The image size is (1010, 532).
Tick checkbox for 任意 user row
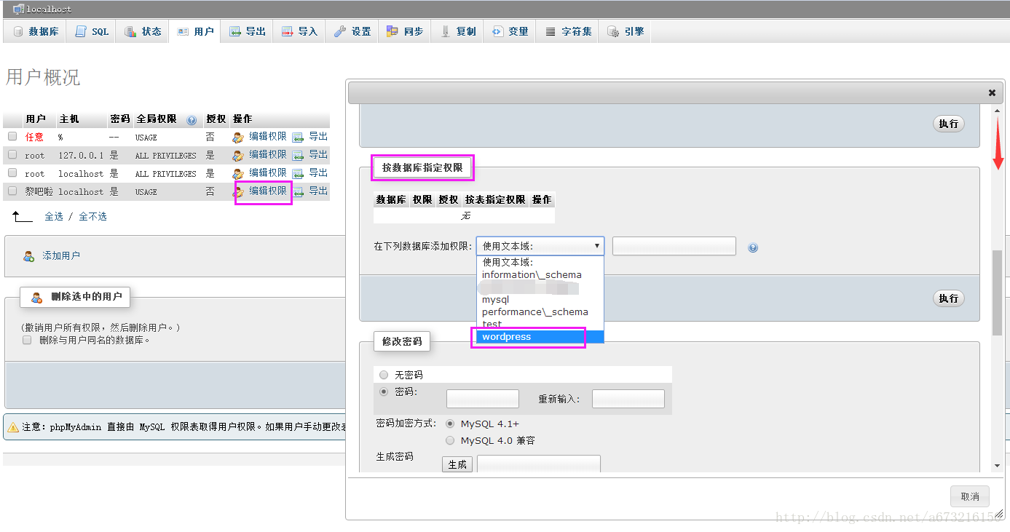pos(12,136)
